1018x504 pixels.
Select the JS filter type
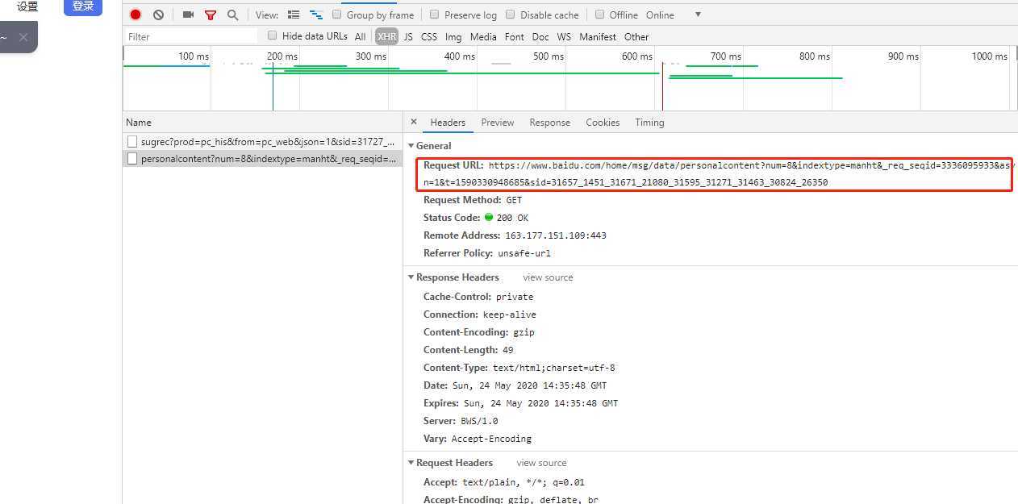(x=408, y=36)
